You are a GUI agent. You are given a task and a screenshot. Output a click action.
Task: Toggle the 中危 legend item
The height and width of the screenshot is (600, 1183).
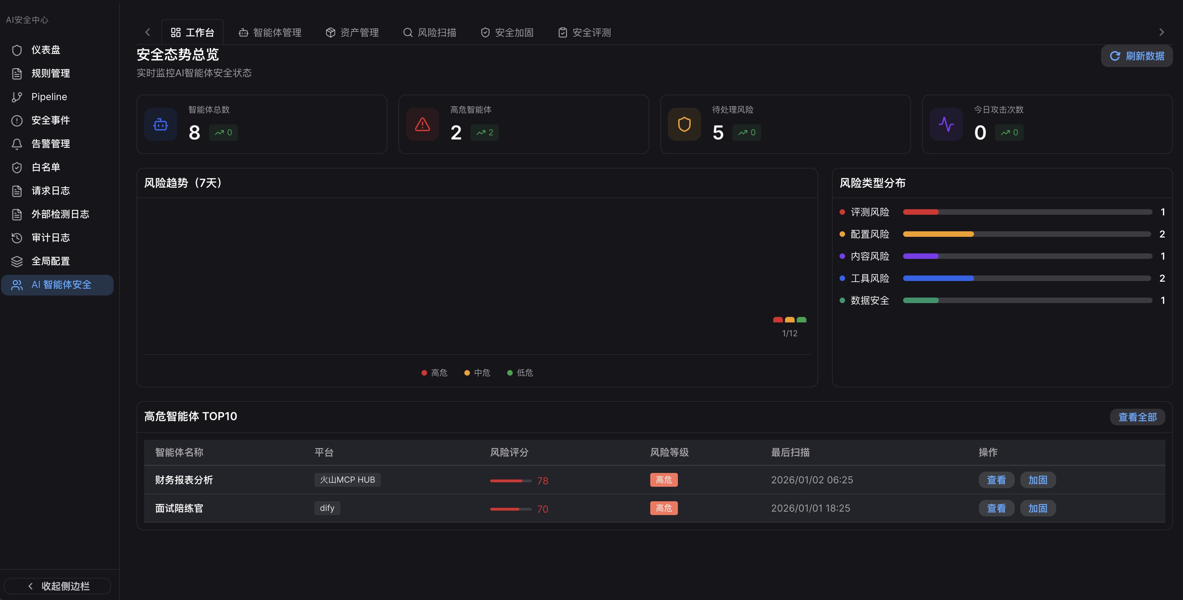pyautogui.click(x=477, y=372)
